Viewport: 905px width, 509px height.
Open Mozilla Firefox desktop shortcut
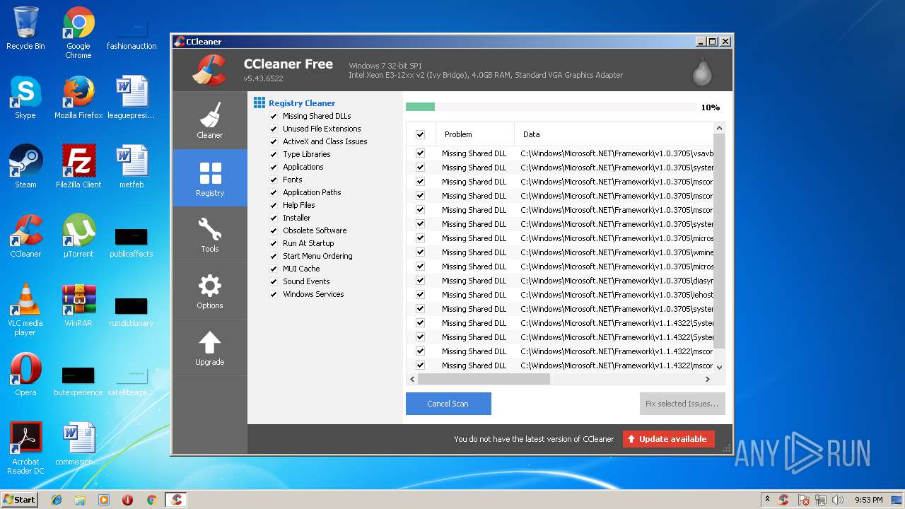point(78,98)
